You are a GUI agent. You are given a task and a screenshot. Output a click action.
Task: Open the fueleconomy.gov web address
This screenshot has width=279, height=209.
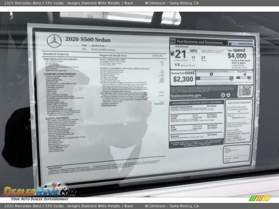(x=186, y=96)
